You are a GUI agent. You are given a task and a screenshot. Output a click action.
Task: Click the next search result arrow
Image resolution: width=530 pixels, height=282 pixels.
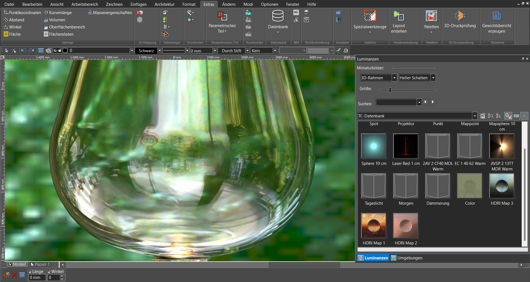433,102
